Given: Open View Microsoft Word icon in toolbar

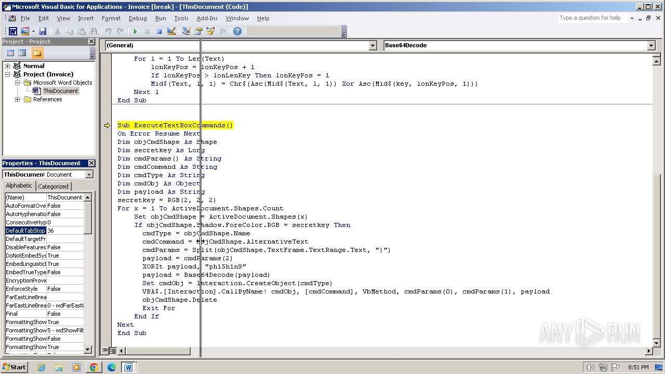Looking at the screenshot, I should pos(13,32).
